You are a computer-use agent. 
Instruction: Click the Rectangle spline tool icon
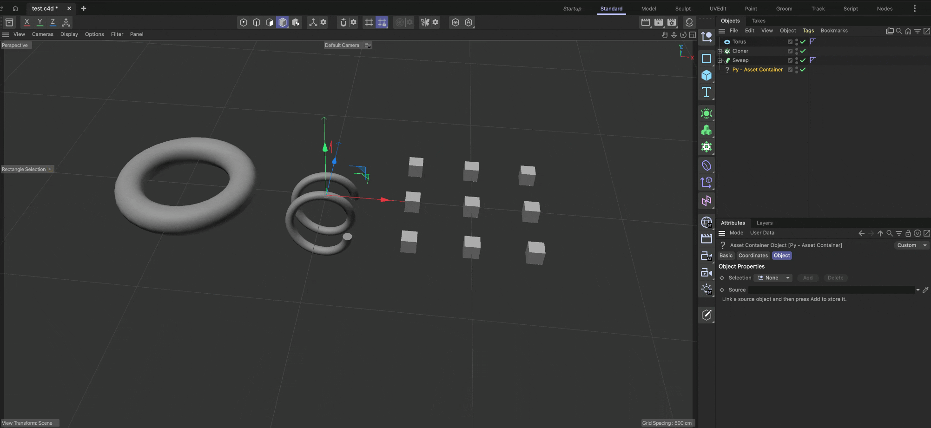[x=707, y=59]
